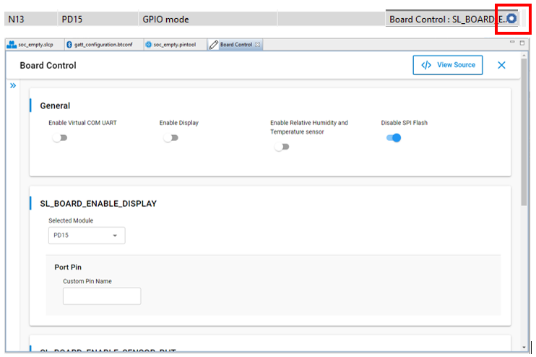Viewport: 536px width, 357px height.
Task: Switch to the soc_empty.slcp tab
Action: (35, 45)
